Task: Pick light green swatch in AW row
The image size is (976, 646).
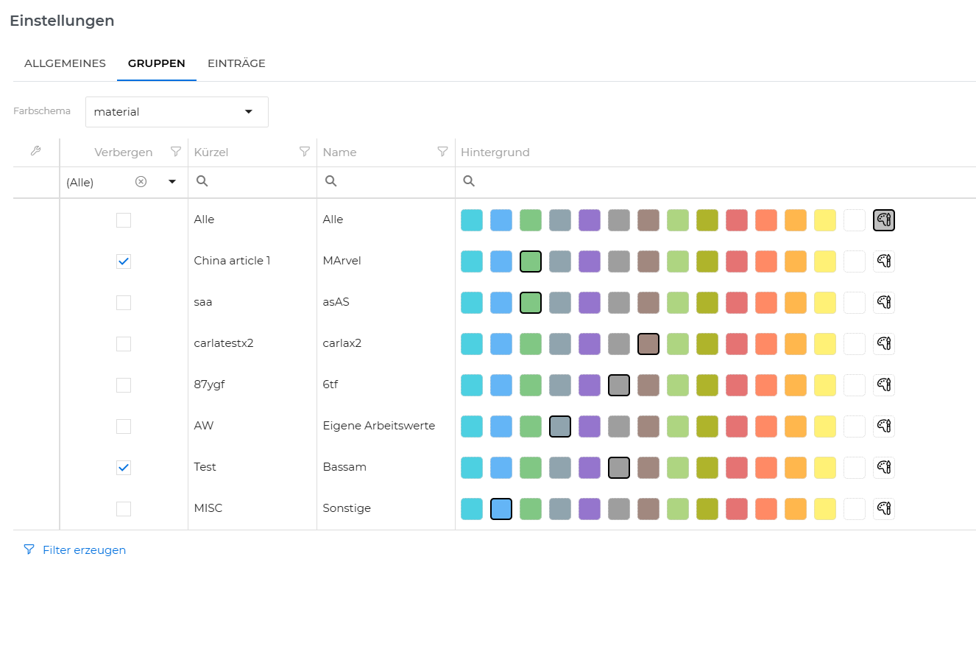Action: tap(678, 426)
